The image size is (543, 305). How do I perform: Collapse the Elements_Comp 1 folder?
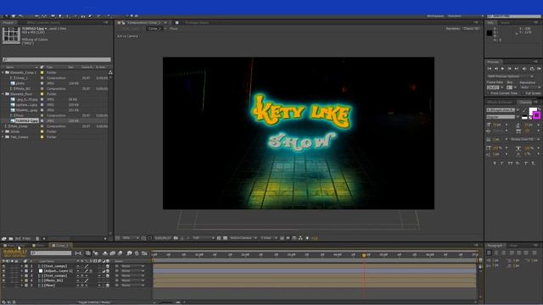pos(3,73)
